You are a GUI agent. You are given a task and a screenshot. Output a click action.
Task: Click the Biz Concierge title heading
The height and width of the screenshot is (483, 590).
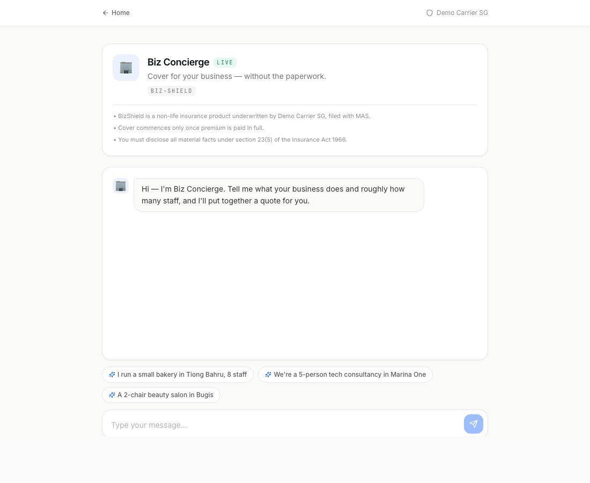178,62
